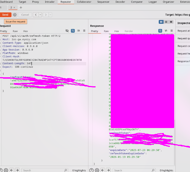The image size is (190, 172).
Task: Switch to the Sequencer tab
Action: (103, 2)
